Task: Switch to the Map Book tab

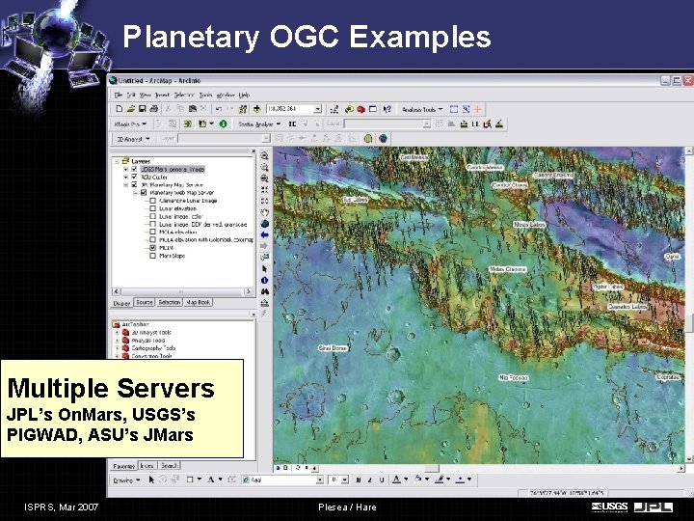Action: click(199, 302)
